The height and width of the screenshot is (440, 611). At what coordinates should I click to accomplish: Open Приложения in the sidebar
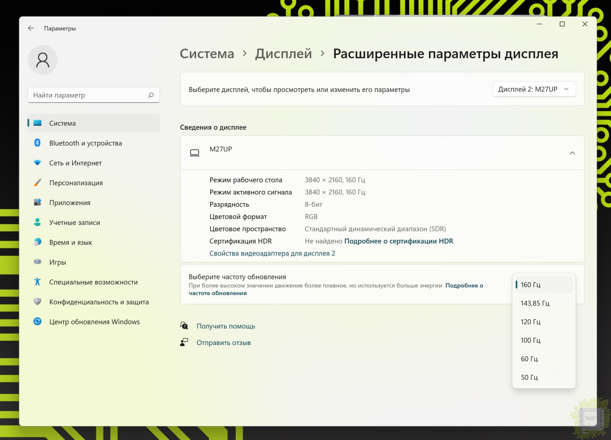(70, 203)
